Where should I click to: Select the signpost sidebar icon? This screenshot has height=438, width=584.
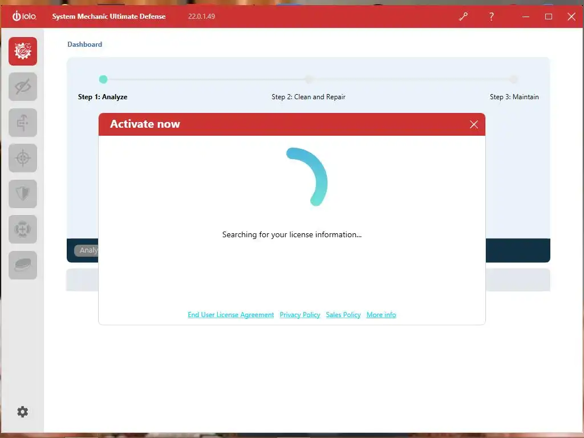coord(23,123)
